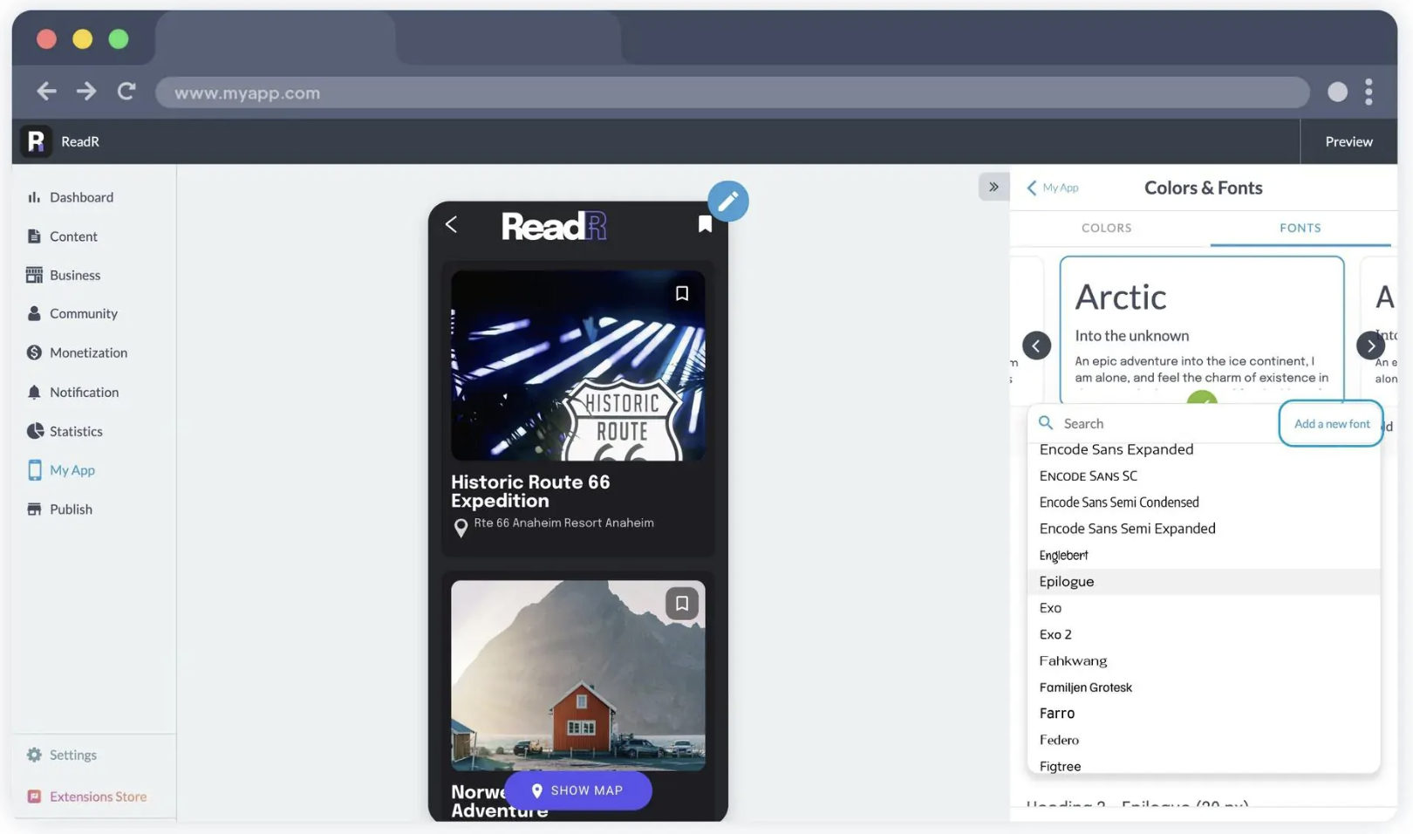Click the bookmark icon in phone header

(x=705, y=225)
